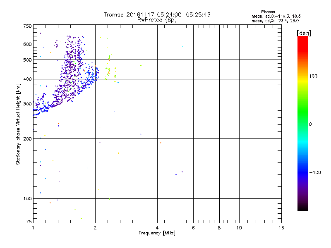The width and height of the screenshot is (331, 248).
Task: Click the '4' x-axis tick label
Action: pos(157,228)
